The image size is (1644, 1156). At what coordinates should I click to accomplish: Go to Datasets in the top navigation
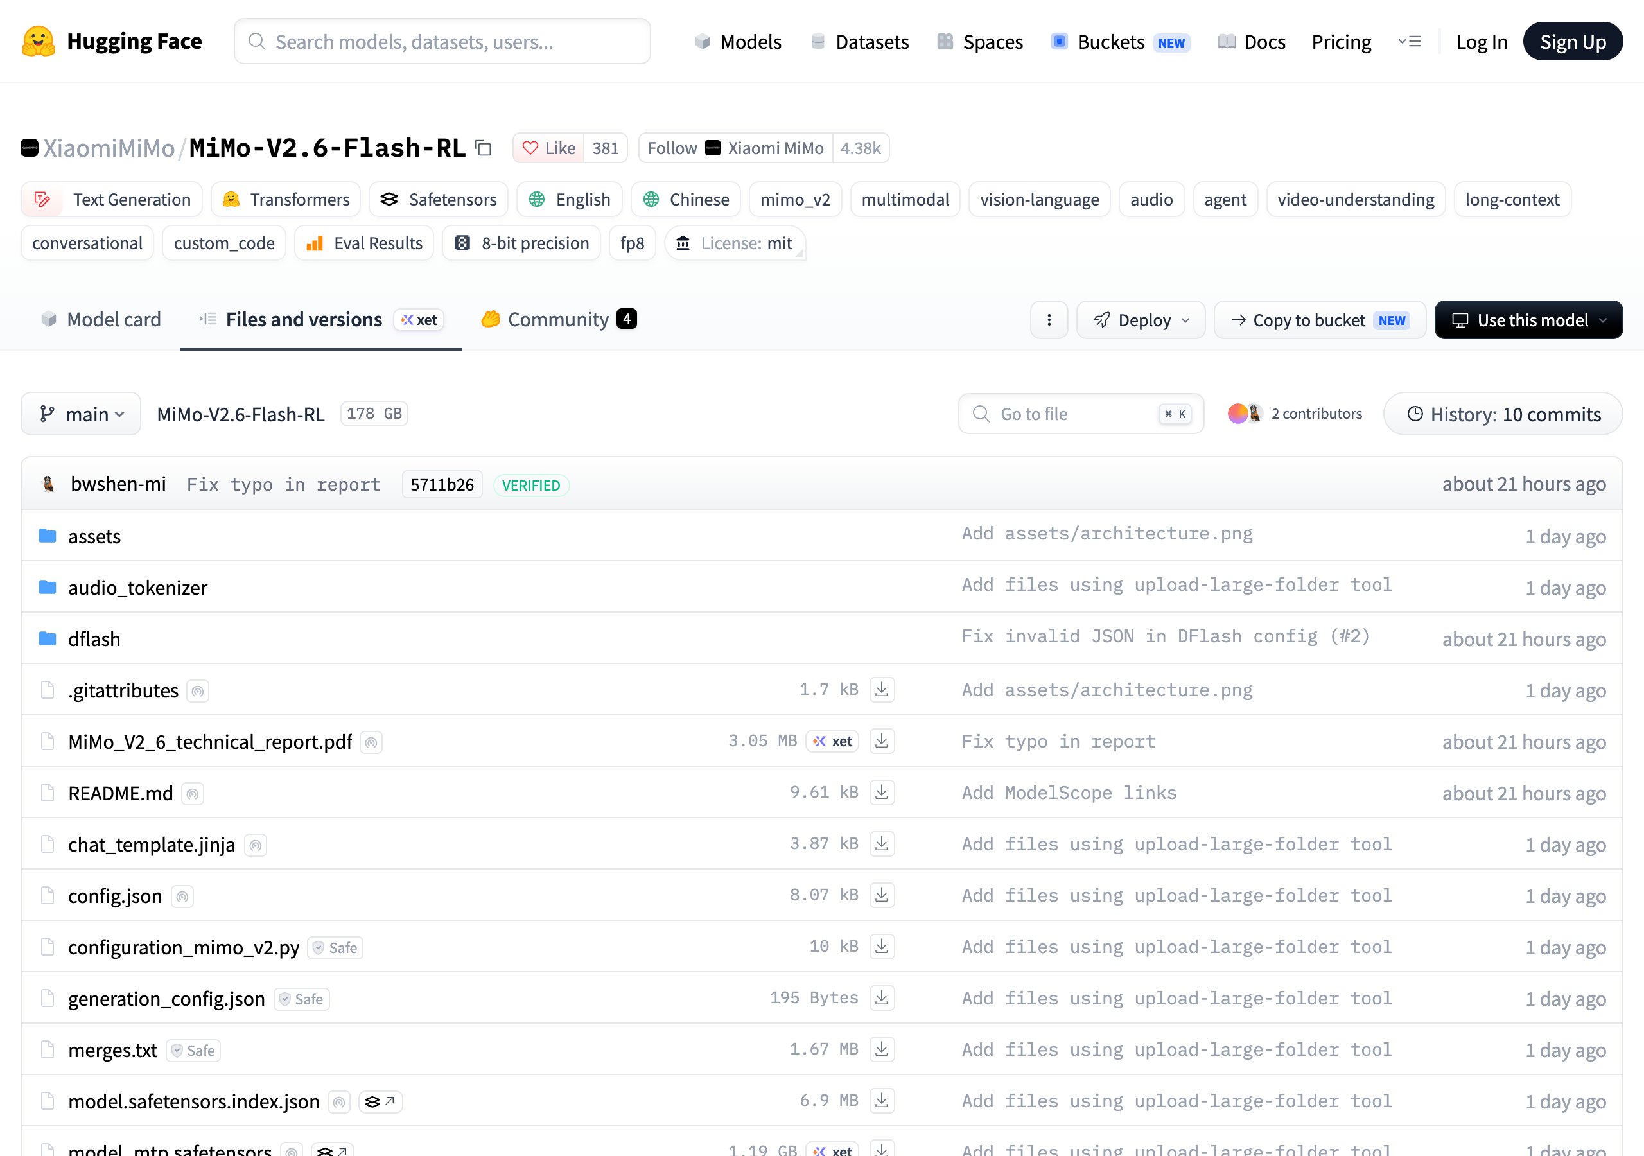point(859,42)
